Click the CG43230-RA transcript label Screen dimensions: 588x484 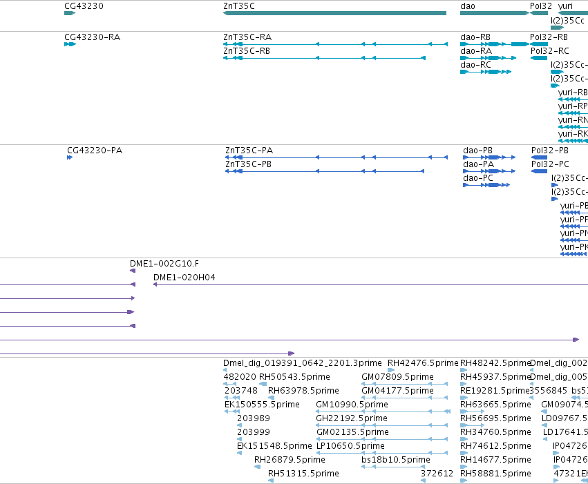click(x=93, y=37)
